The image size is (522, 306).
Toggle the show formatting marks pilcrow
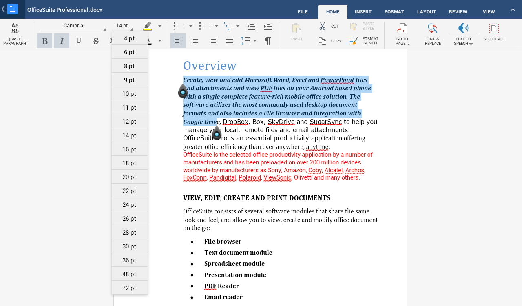[268, 41]
